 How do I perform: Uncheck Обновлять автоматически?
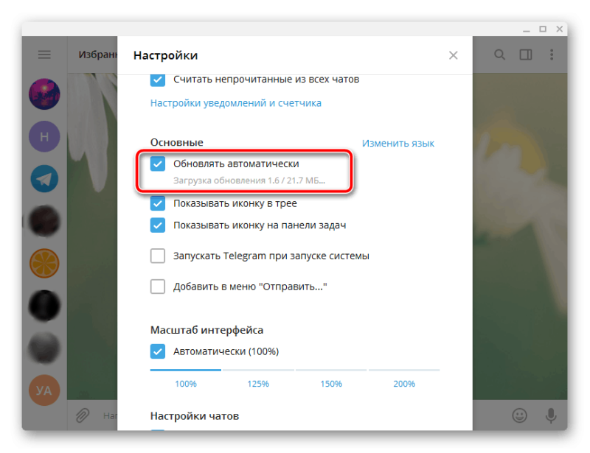pos(158,164)
